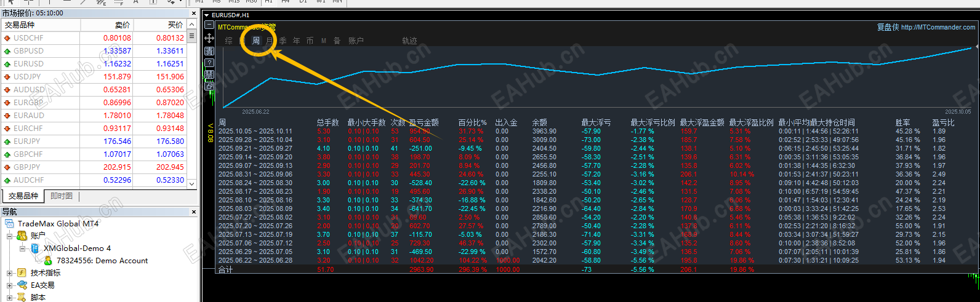Image resolution: width=980 pixels, height=302 pixels.
Task: Expand the EA交易 tree node
Action: [10, 285]
